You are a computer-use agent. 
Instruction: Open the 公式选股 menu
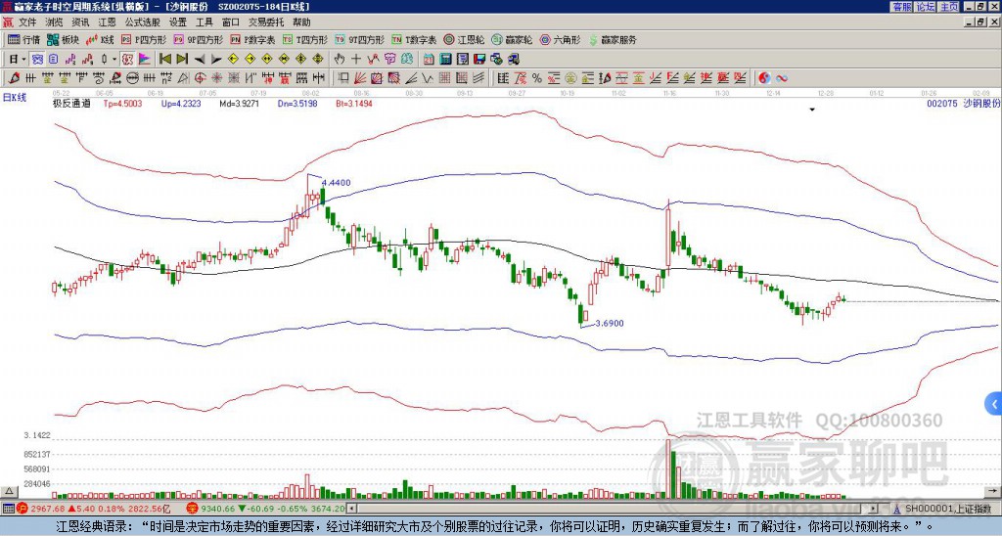click(x=143, y=22)
